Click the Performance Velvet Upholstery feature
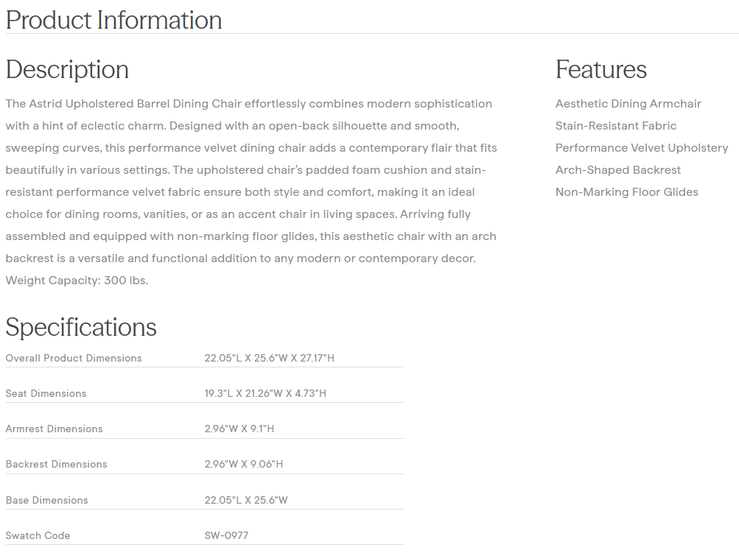 pos(641,148)
